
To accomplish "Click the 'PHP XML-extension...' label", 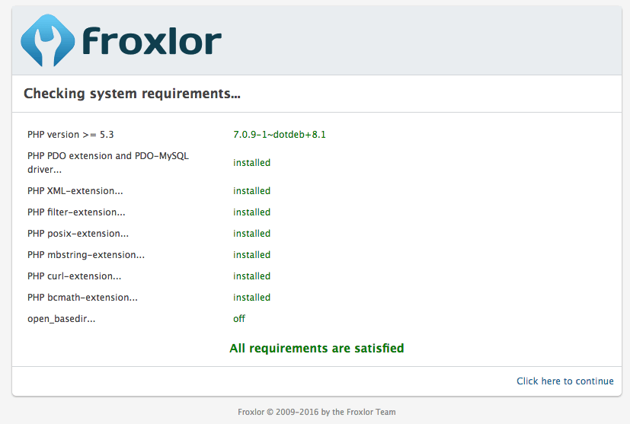I will [x=75, y=191].
